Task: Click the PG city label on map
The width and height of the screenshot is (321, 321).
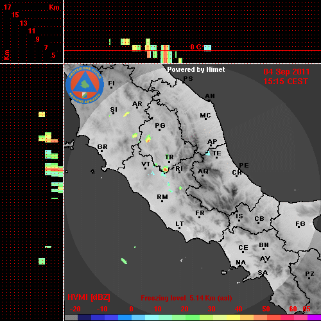Action: point(160,125)
